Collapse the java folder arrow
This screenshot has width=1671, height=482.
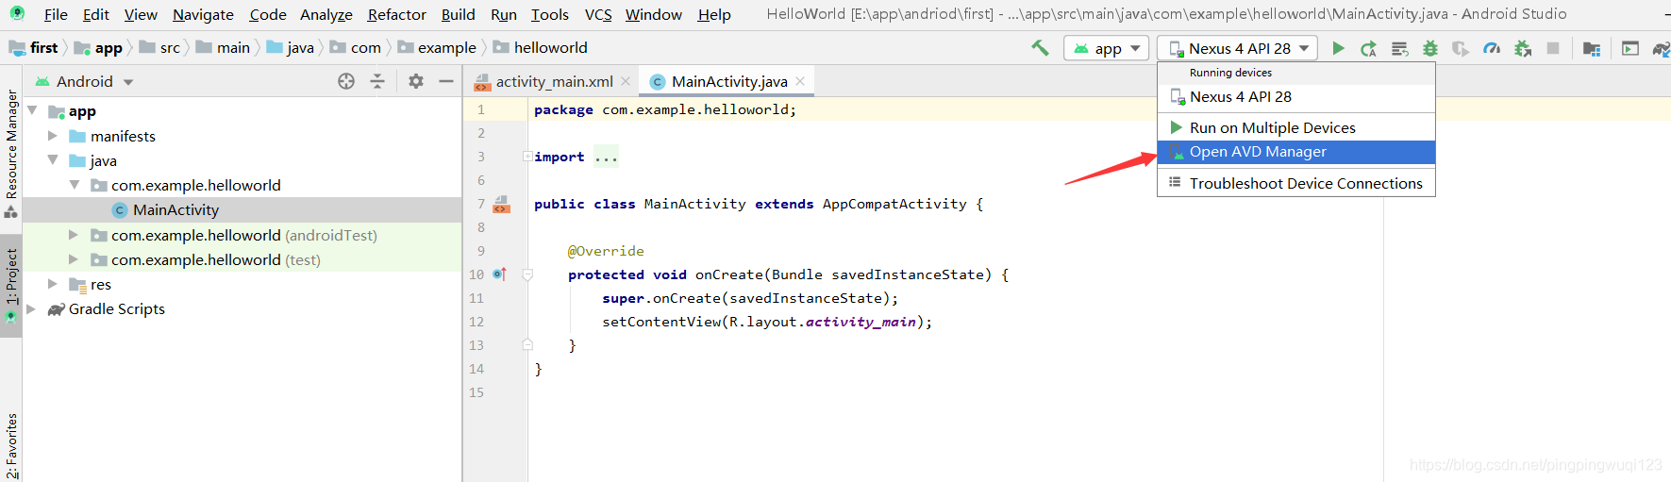coord(53,160)
